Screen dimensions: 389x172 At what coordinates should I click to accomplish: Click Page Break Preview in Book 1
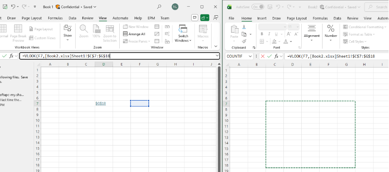tap(18, 33)
